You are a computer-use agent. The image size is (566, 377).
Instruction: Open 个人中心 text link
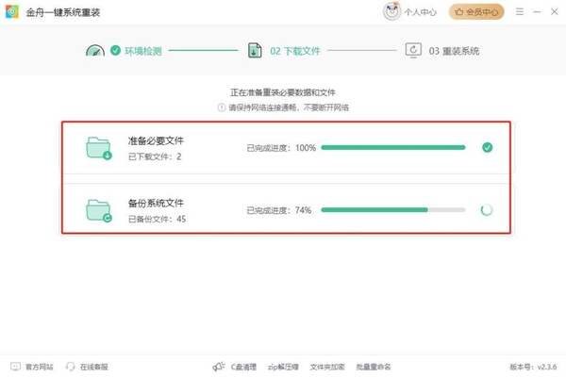[x=421, y=12]
